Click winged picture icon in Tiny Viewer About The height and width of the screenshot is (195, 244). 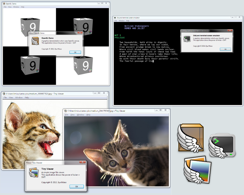click(x=34, y=173)
